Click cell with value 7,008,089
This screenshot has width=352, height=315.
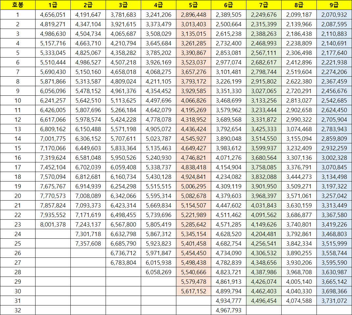pos(88,196)
